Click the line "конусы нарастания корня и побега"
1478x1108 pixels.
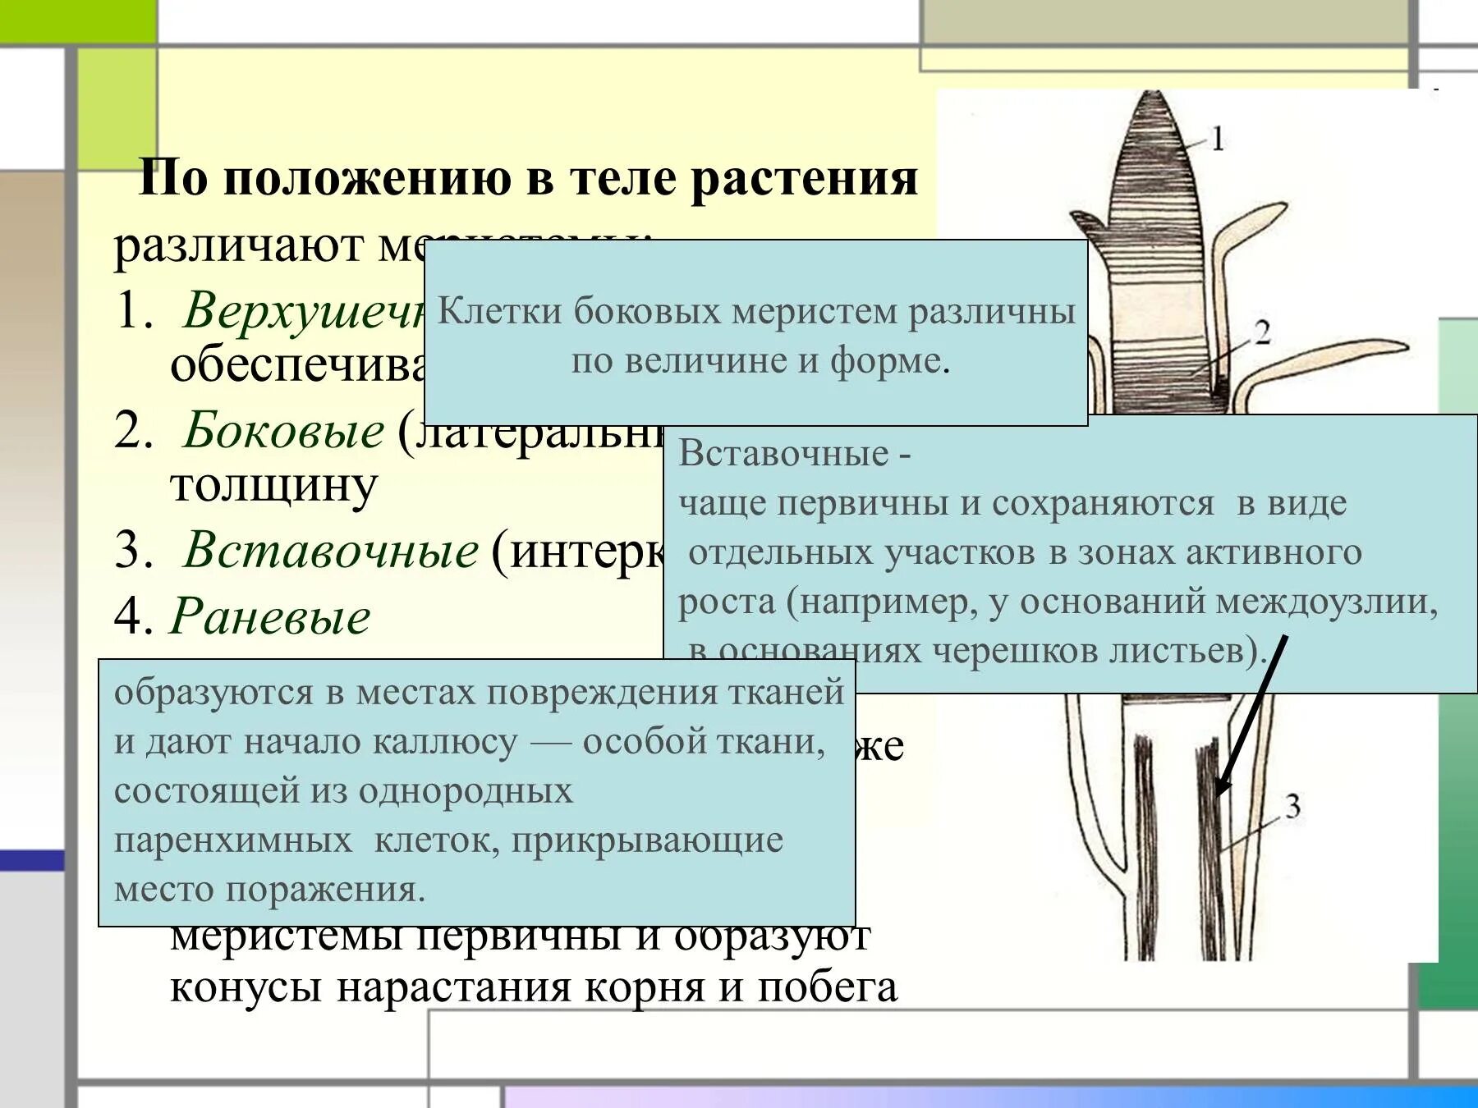pyautogui.click(x=534, y=987)
